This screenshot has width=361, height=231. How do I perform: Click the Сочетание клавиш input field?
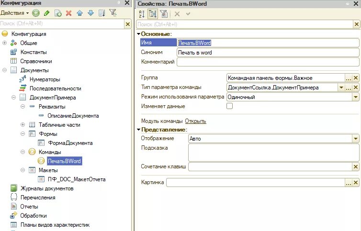point(271,166)
